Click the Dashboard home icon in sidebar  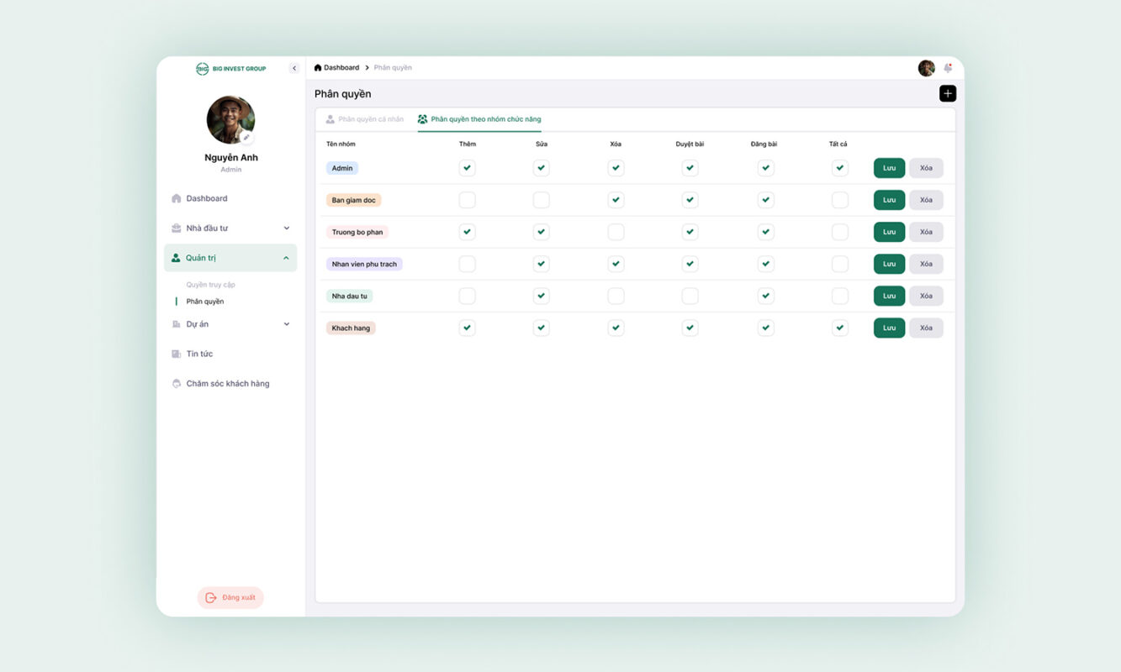pos(177,199)
